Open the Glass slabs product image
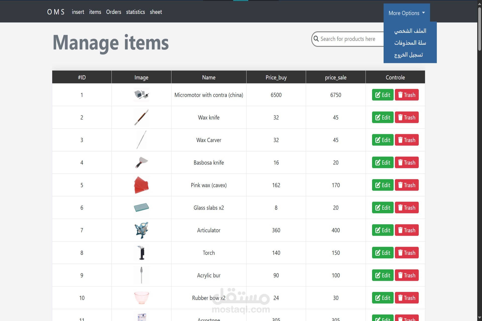The height and width of the screenshot is (321, 482). coord(141,208)
